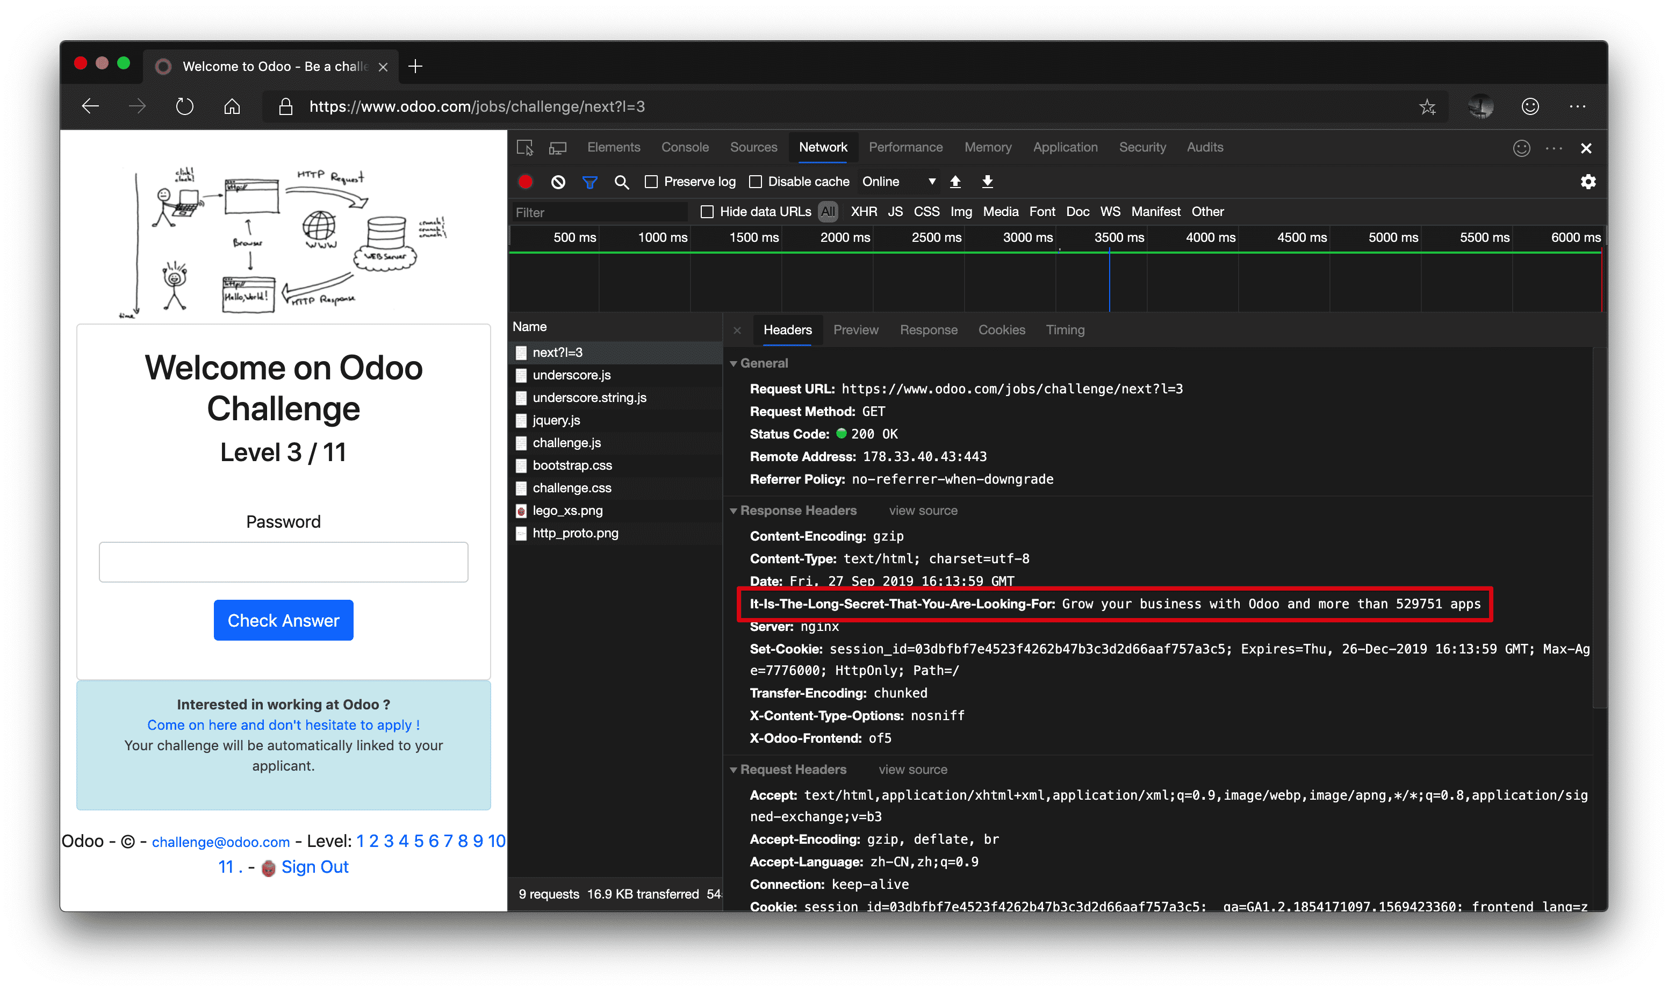Viewport: 1668px width, 991px height.
Task: Filter requests by JS
Action: (895, 212)
